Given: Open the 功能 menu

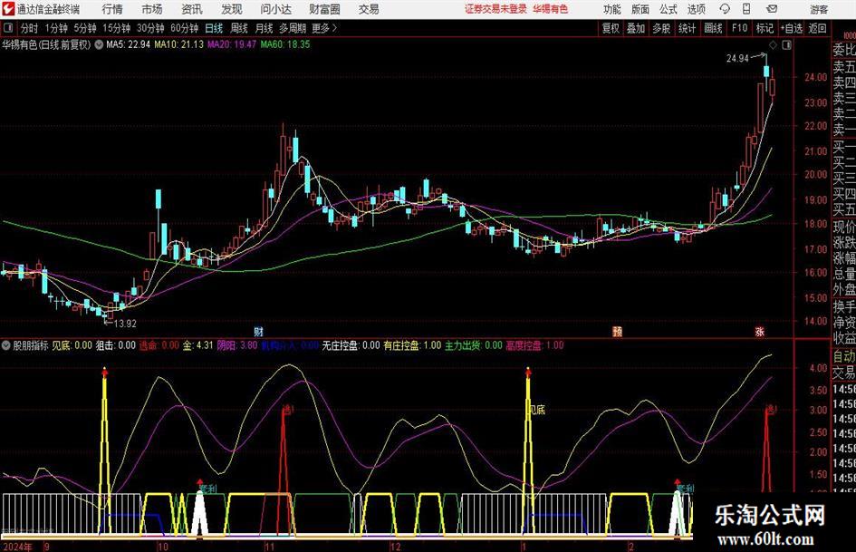Looking at the screenshot, I should click(612, 9).
